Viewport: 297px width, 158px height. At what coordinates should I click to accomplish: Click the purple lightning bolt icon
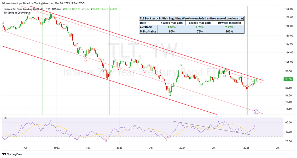[x=256, y=112]
